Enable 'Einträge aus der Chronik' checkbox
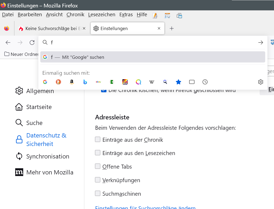Screen dimensions: 274x209 click(98, 139)
